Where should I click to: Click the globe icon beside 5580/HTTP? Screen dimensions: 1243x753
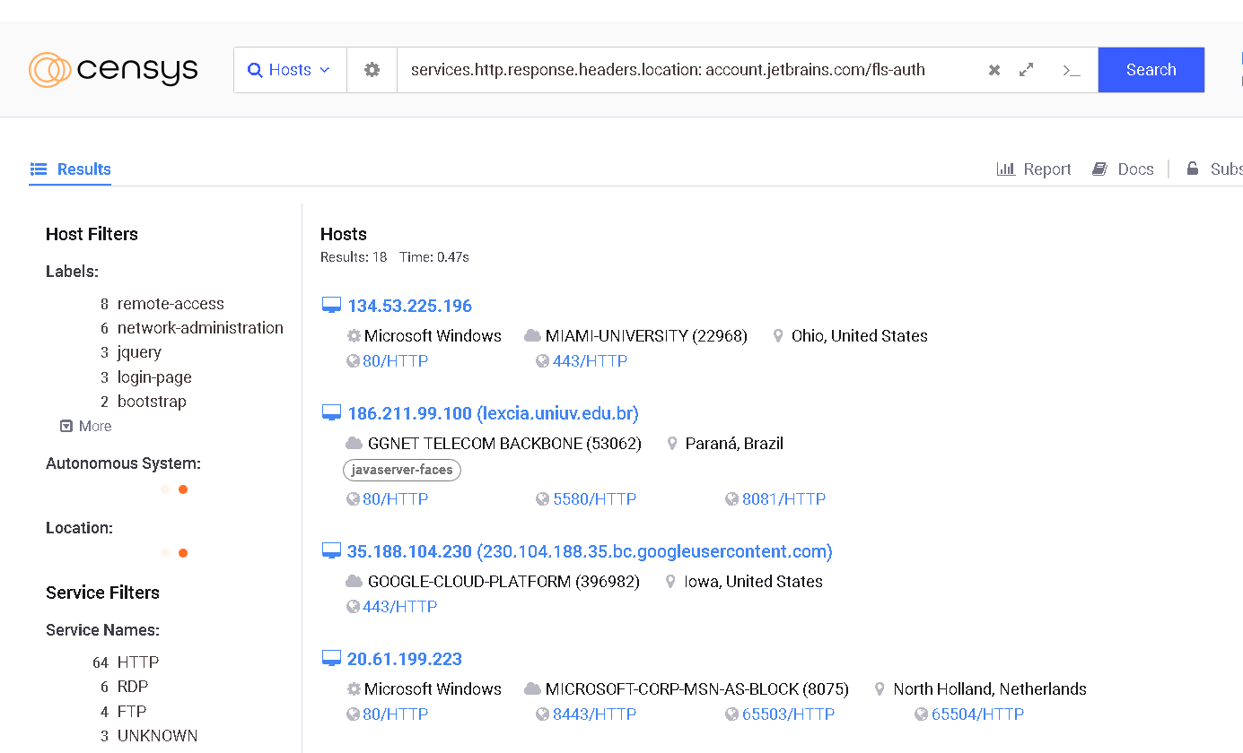[542, 499]
